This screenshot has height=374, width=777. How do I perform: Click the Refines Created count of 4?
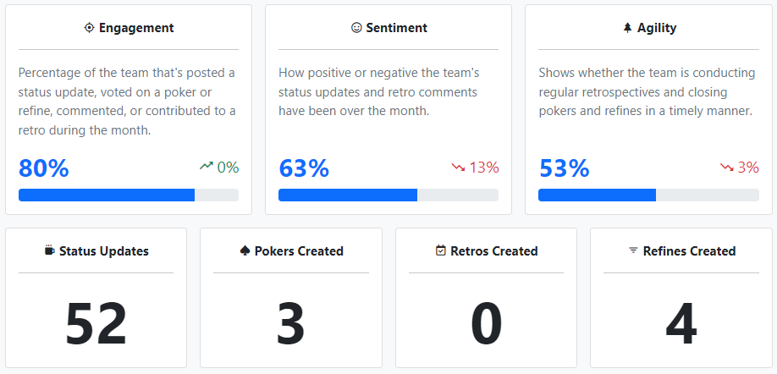coord(681,323)
